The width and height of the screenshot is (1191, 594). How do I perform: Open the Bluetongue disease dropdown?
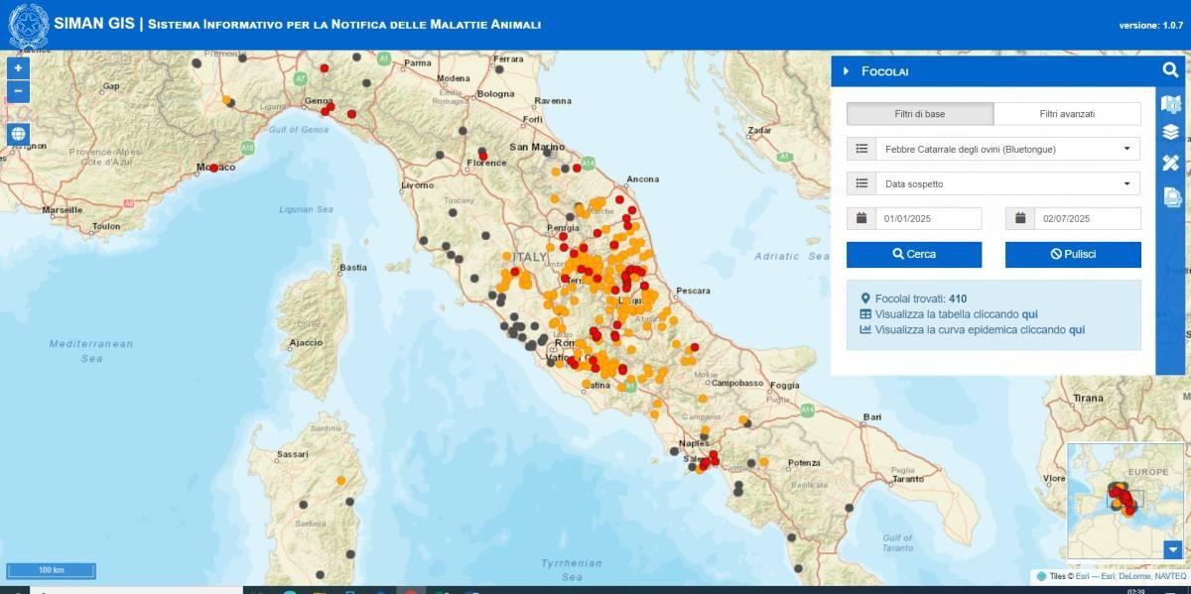(x=1007, y=149)
